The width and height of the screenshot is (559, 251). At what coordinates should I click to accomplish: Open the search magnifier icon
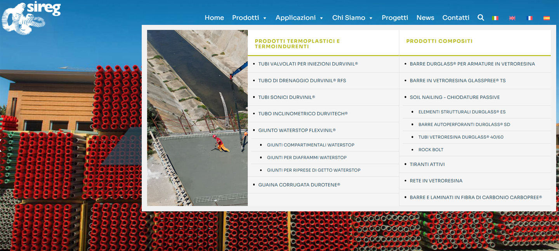pyautogui.click(x=481, y=17)
